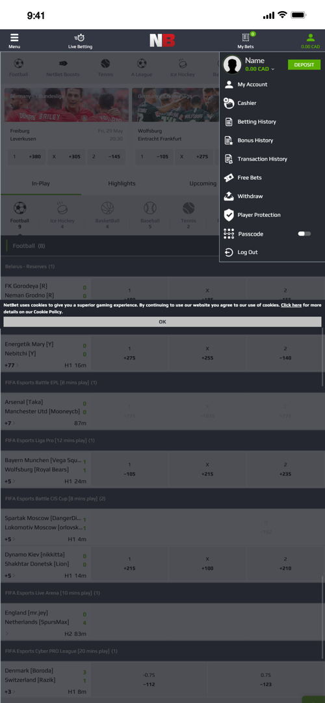Image resolution: width=325 pixels, height=703 pixels.
Task: Pick Switzerland handicap 0.75 odds −123
Action: [266, 680]
